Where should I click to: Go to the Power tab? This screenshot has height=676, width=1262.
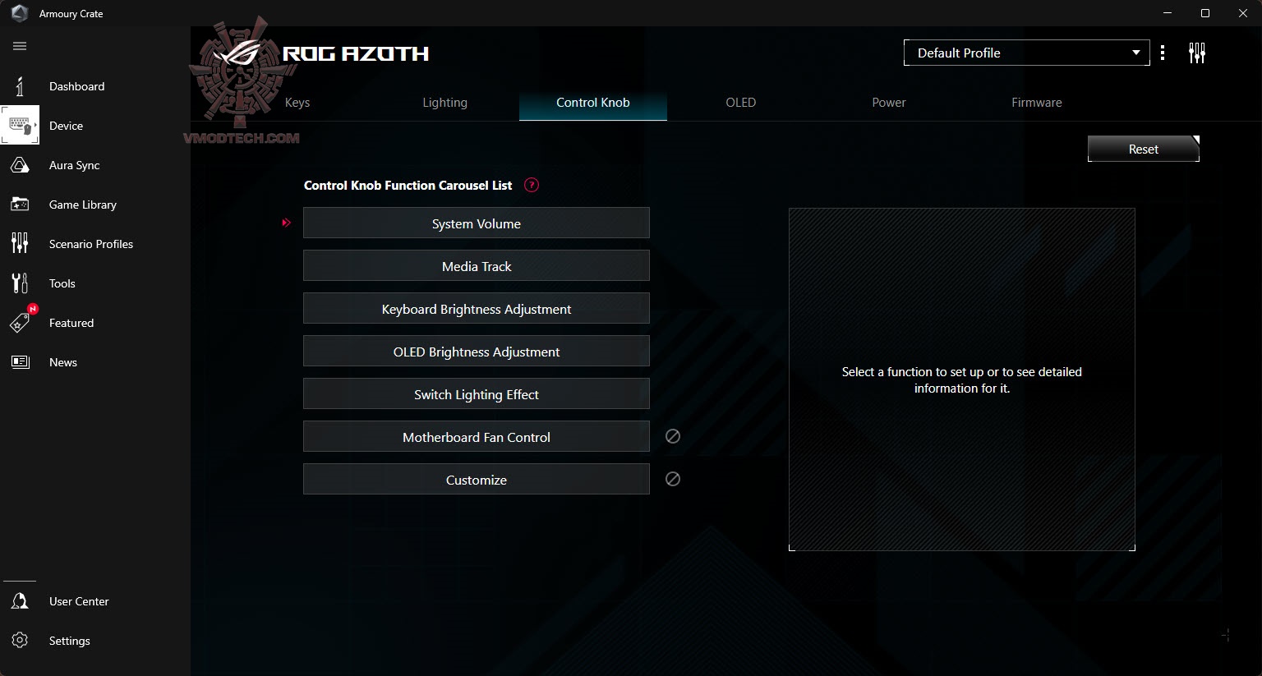889,103
